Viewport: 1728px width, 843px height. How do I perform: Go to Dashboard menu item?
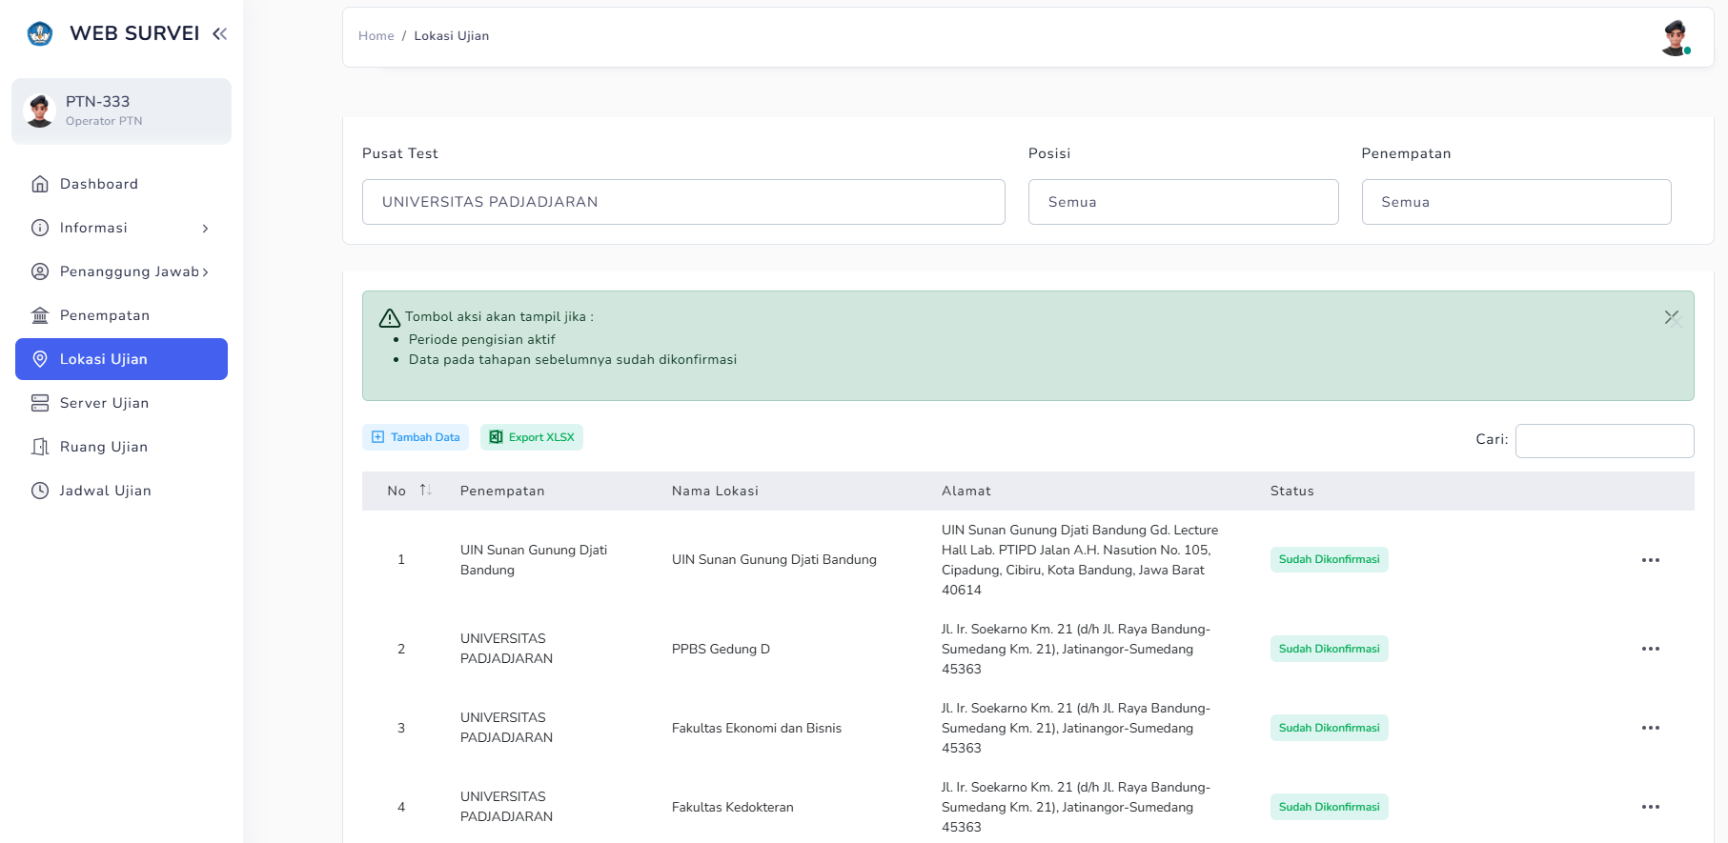coord(121,184)
